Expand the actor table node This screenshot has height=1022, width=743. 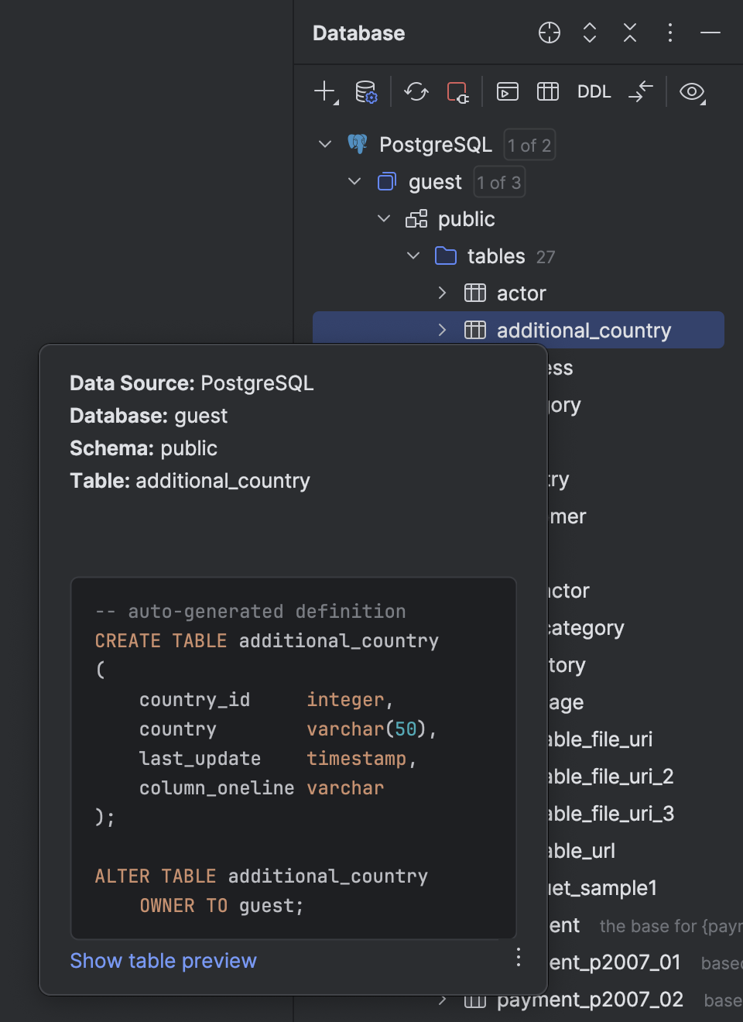click(442, 293)
